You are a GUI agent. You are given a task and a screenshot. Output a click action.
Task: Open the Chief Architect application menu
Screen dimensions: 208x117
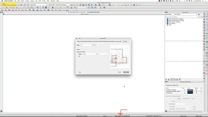pyautogui.click(x=9, y=1)
